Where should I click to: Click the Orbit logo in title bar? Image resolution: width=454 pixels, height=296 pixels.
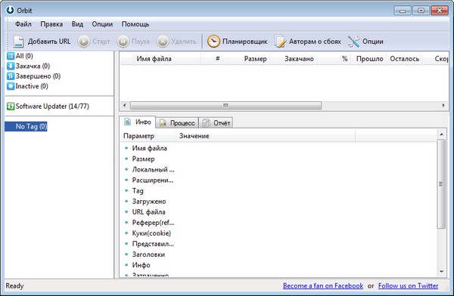[x=10, y=10]
